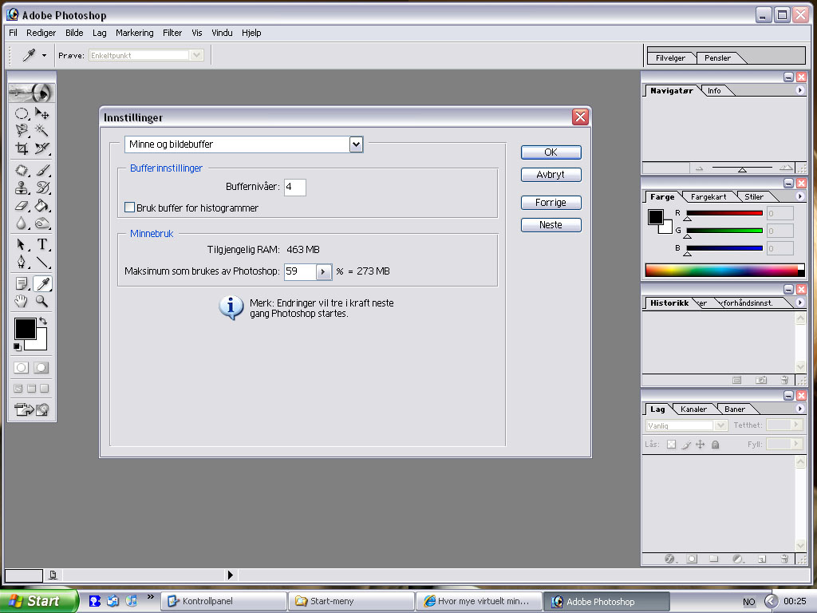Open the Windows Start button
Viewport: 817px width, 613px height.
click(38, 601)
